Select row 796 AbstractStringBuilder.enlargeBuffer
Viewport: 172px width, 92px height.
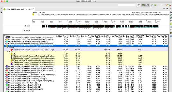pos(86,79)
